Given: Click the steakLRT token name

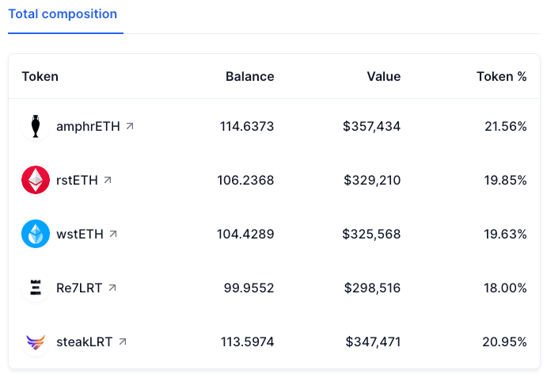Looking at the screenshot, I should [85, 342].
